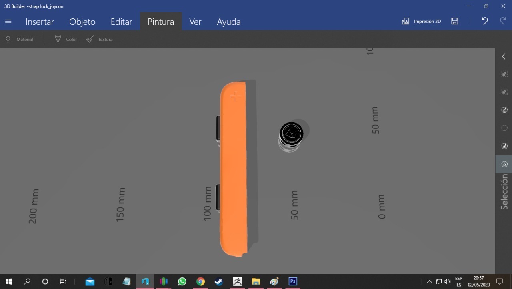Click the 3D Builder taskbar icon
The width and height of the screenshot is (512, 289).
145,281
